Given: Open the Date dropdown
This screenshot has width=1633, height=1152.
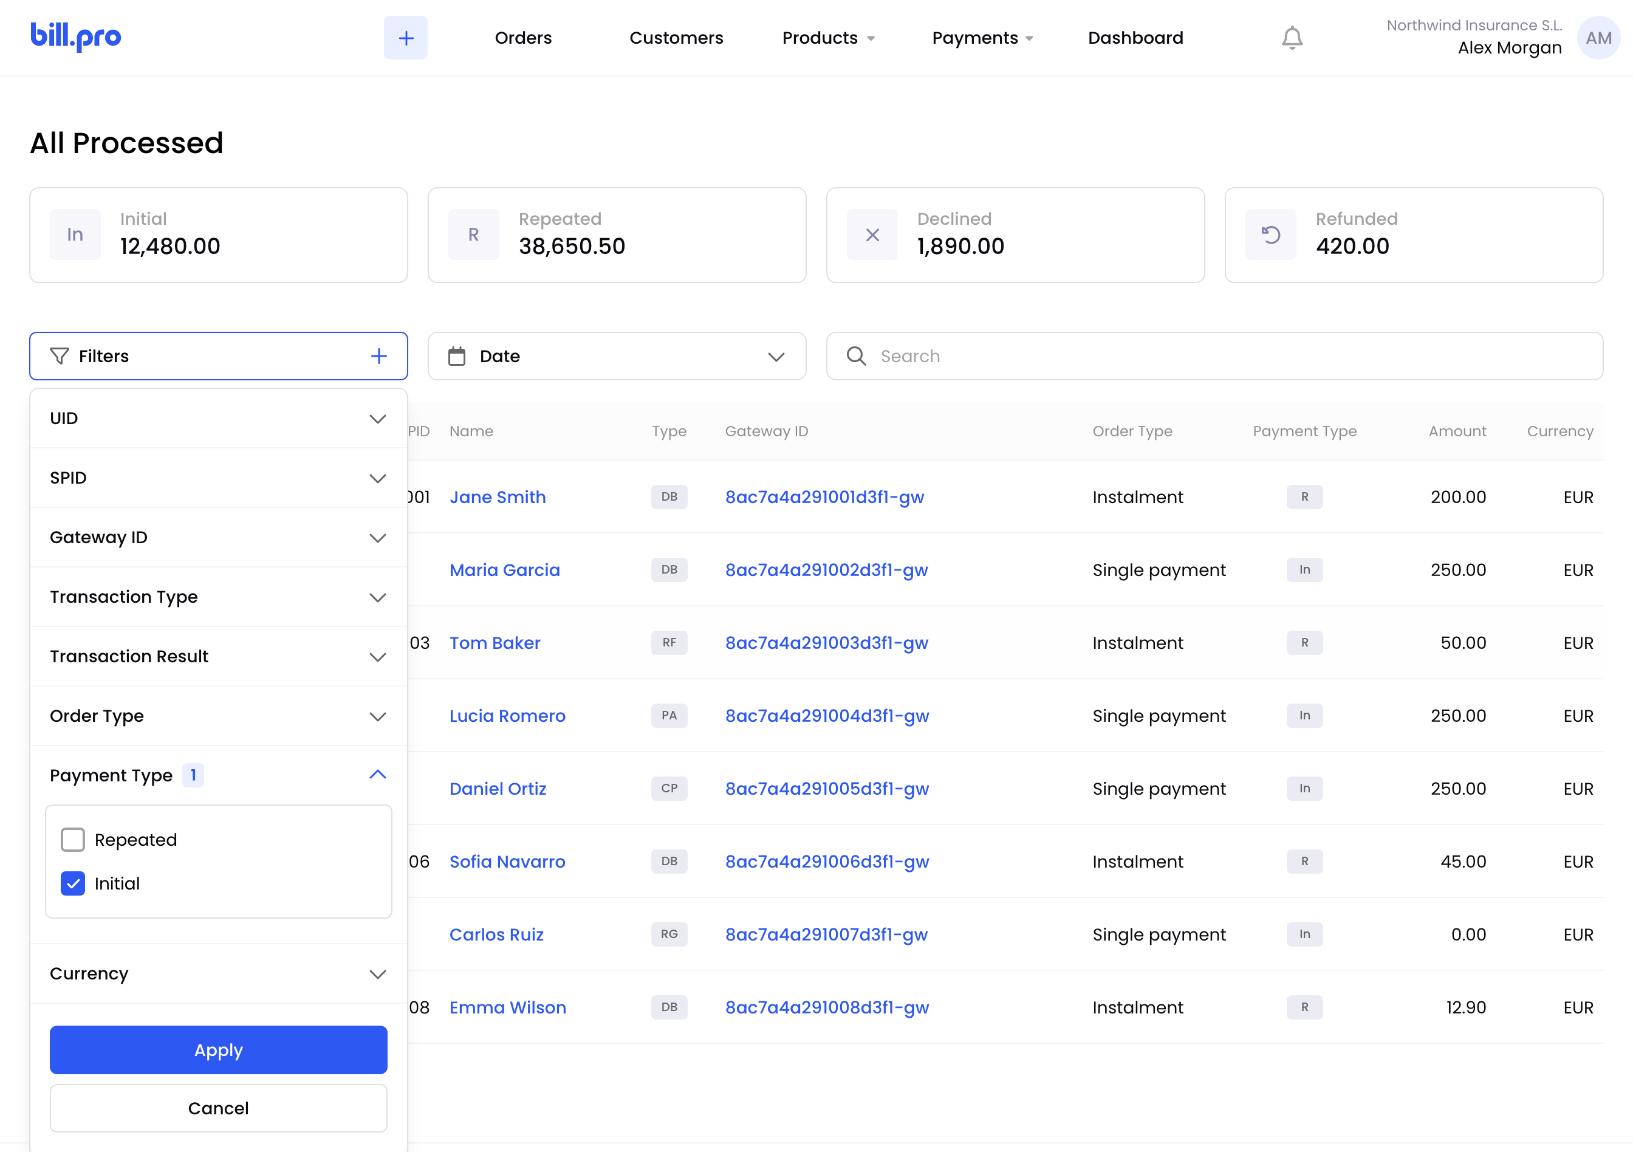Looking at the screenshot, I should click(x=617, y=356).
